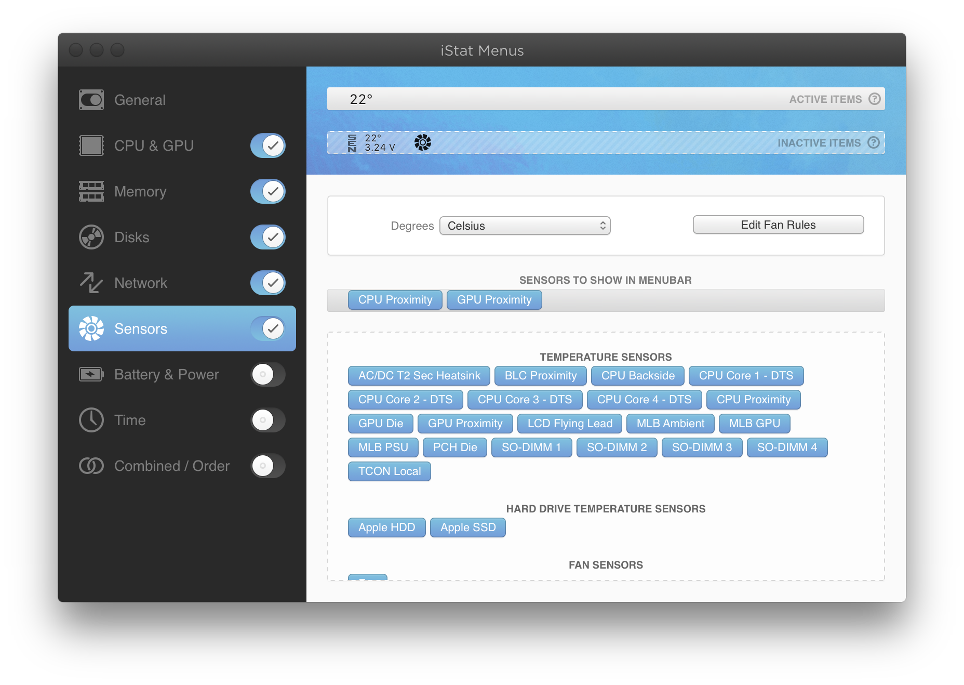Screen dimensions: 964x685
Task: Pick the LCD Flying Lead sensor
Action: click(x=570, y=424)
